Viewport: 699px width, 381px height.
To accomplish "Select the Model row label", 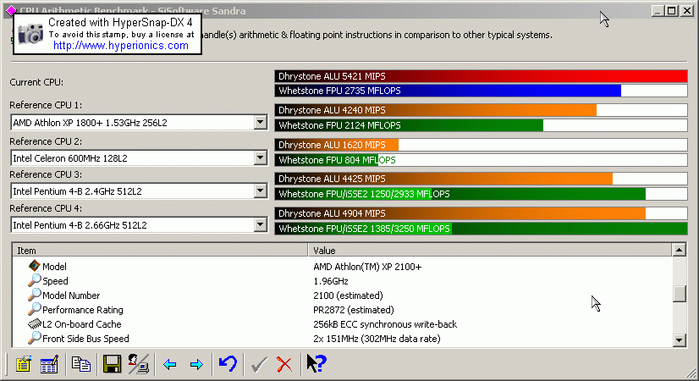I will click(54, 267).
